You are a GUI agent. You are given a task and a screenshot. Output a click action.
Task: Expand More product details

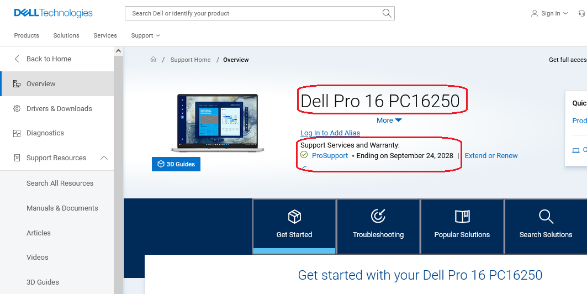[x=389, y=120]
